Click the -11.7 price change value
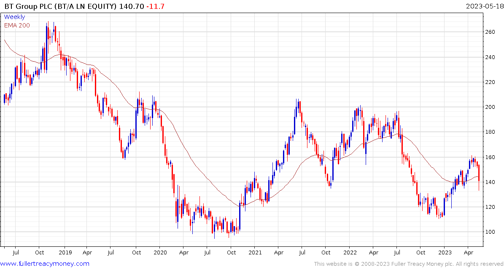 pos(155,6)
